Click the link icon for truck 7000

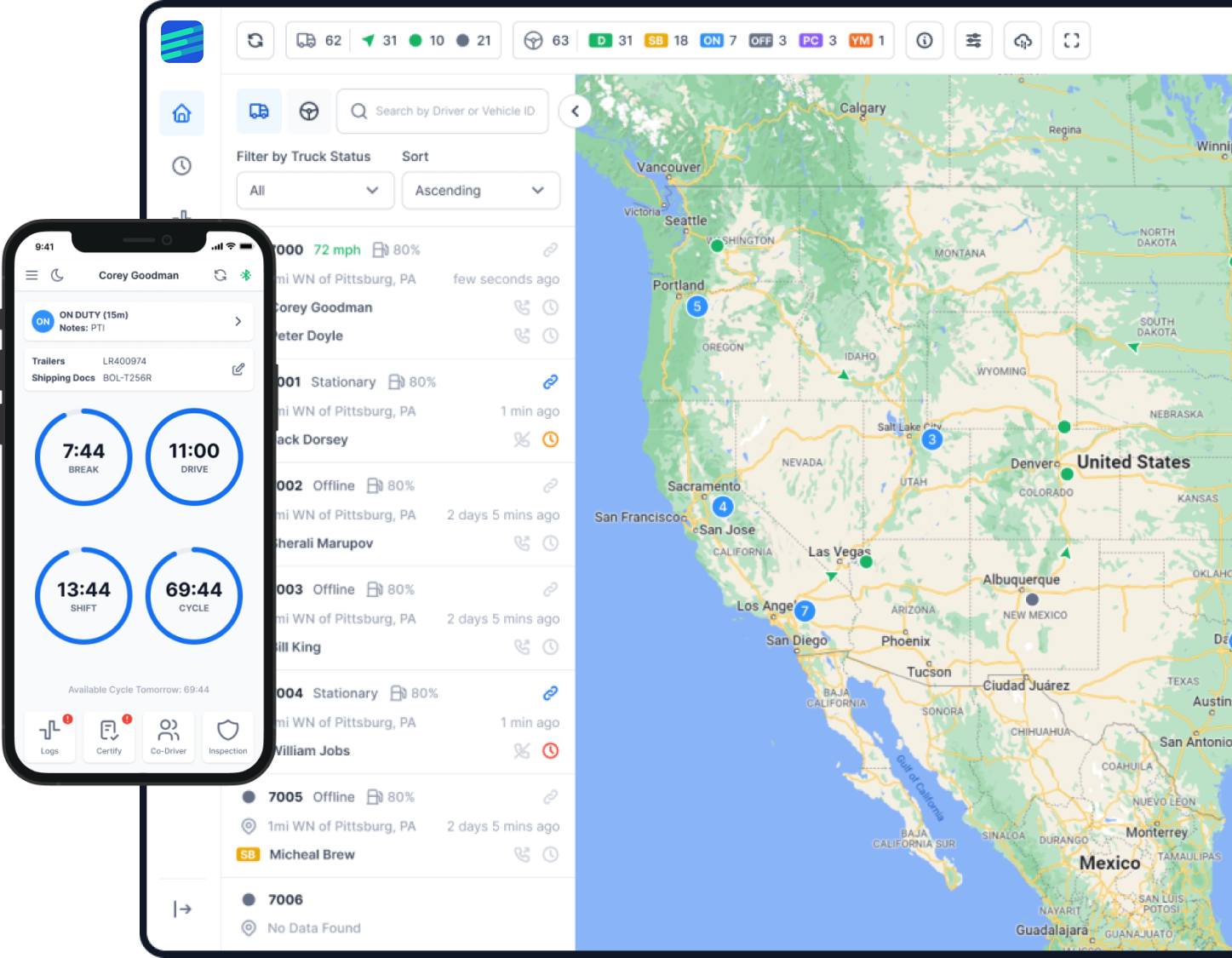(x=551, y=250)
